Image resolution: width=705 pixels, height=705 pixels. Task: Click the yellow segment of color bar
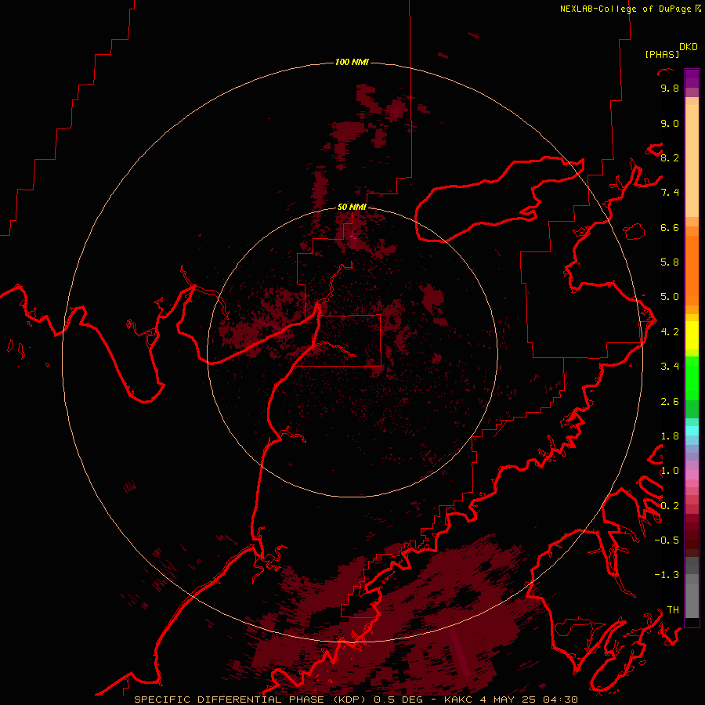click(692, 335)
